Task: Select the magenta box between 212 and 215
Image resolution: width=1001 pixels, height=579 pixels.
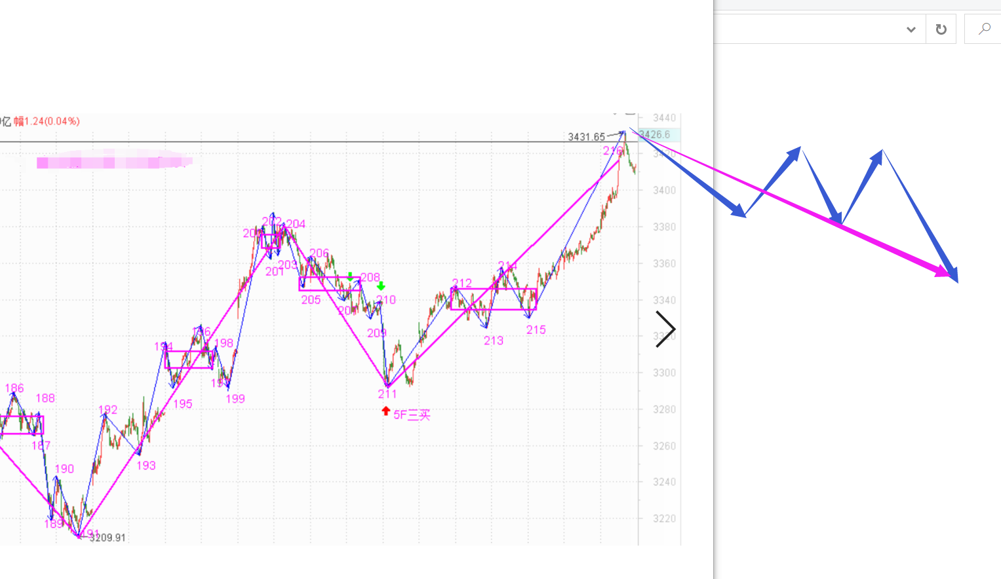Action: coord(494,299)
